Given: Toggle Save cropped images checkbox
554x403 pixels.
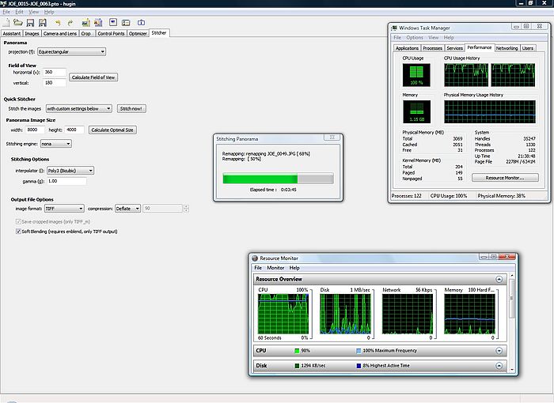Looking at the screenshot, I should [20, 222].
